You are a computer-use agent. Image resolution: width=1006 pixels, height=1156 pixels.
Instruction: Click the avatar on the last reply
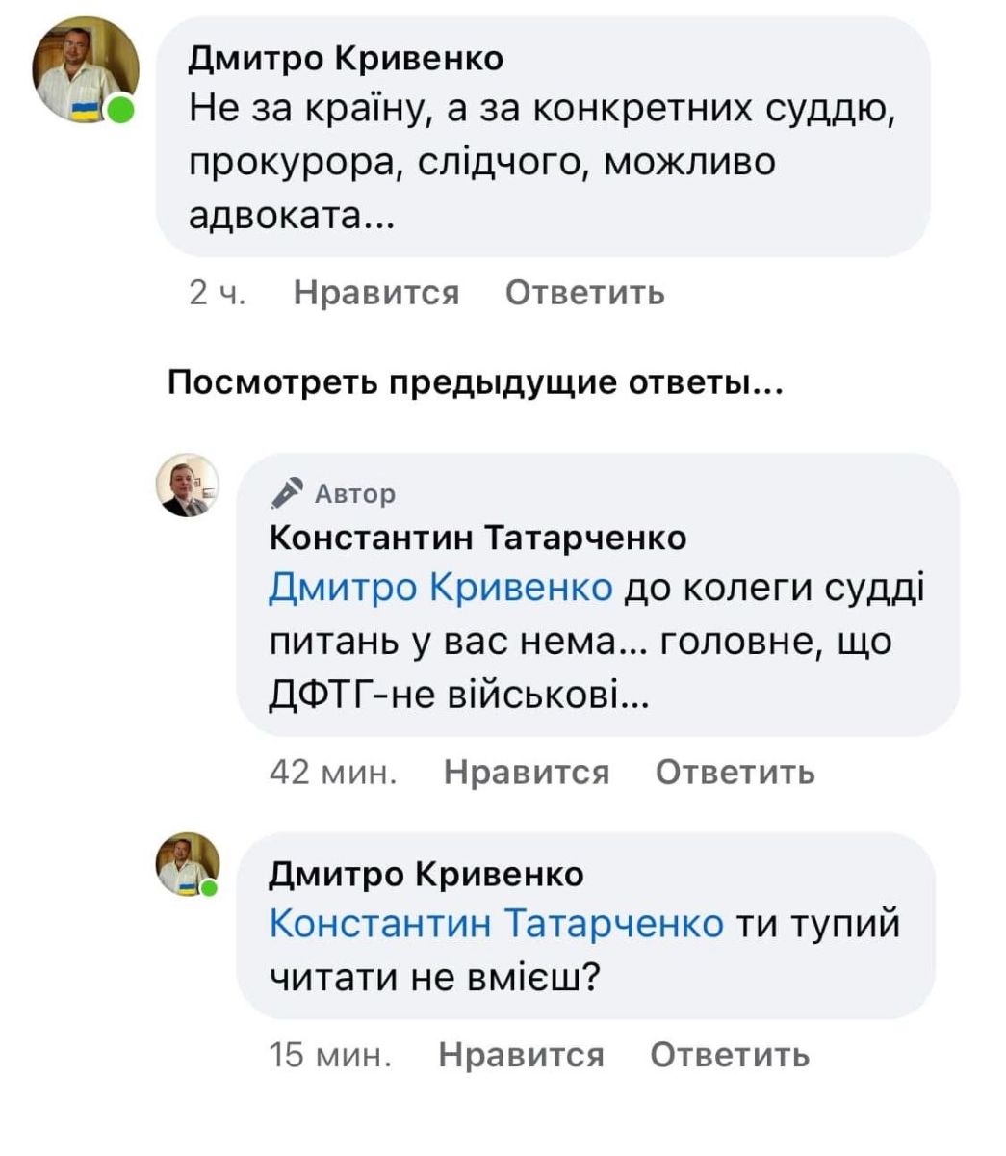pos(188,864)
